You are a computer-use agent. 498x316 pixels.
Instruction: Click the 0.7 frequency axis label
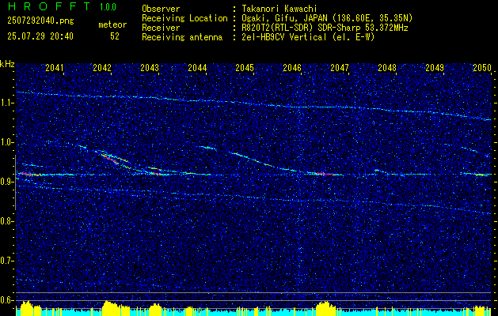6,261
